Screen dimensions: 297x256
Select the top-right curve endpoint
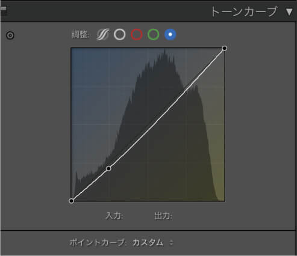[225, 48]
